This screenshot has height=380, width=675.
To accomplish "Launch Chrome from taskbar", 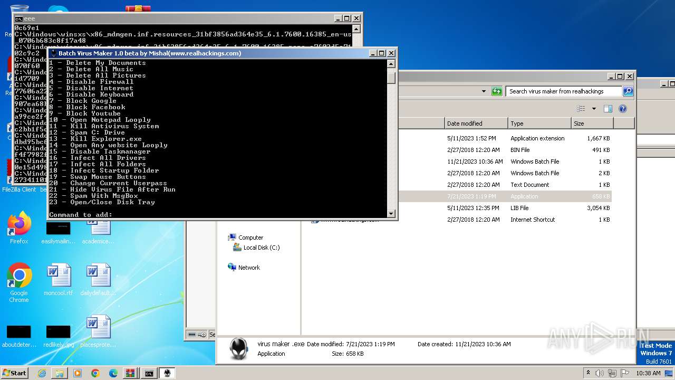I will pyautogui.click(x=95, y=373).
